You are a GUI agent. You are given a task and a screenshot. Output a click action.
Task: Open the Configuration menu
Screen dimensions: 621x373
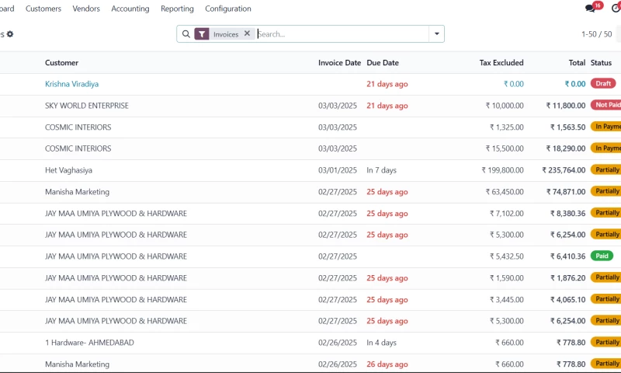pos(227,9)
